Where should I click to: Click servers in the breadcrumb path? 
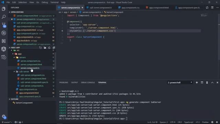click(73, 12)
